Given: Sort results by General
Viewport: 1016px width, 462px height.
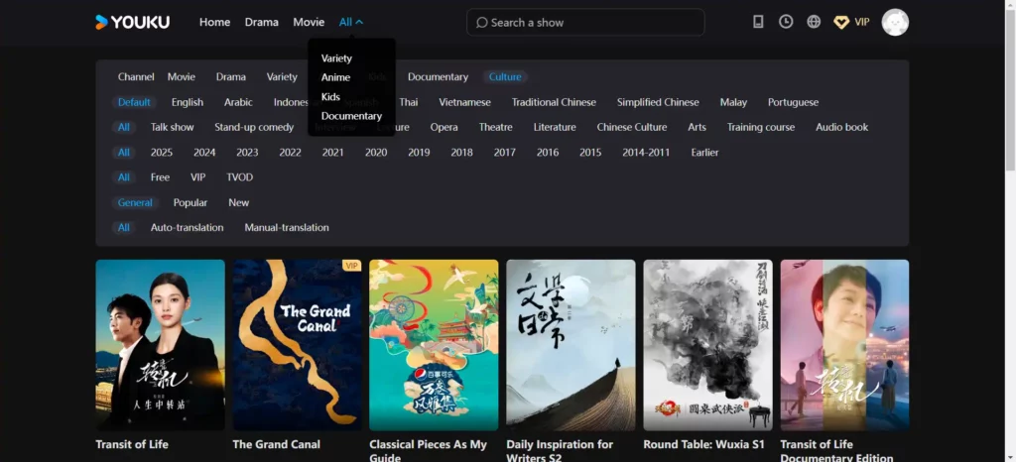Looking at the screenshot, I should click(x=135, y=202).
